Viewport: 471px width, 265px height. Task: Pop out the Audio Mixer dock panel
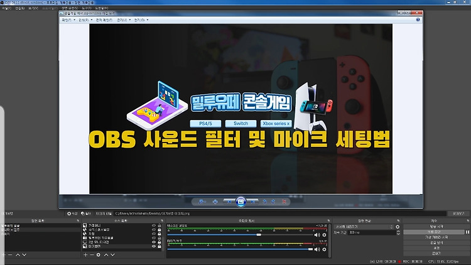(x=328, y=221)
